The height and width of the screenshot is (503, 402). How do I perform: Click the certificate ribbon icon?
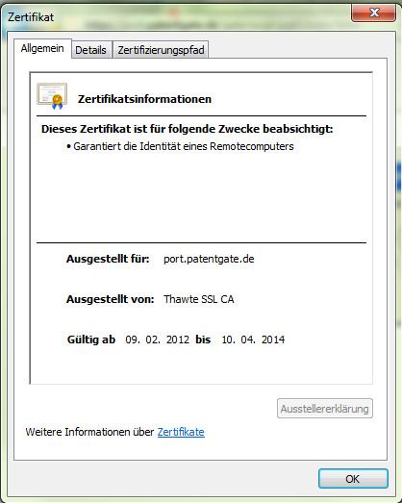pos(52,96)
